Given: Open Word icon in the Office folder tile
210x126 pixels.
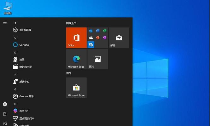Looking at the screenshot, I should pyautogui.click(x=98, y=31).
